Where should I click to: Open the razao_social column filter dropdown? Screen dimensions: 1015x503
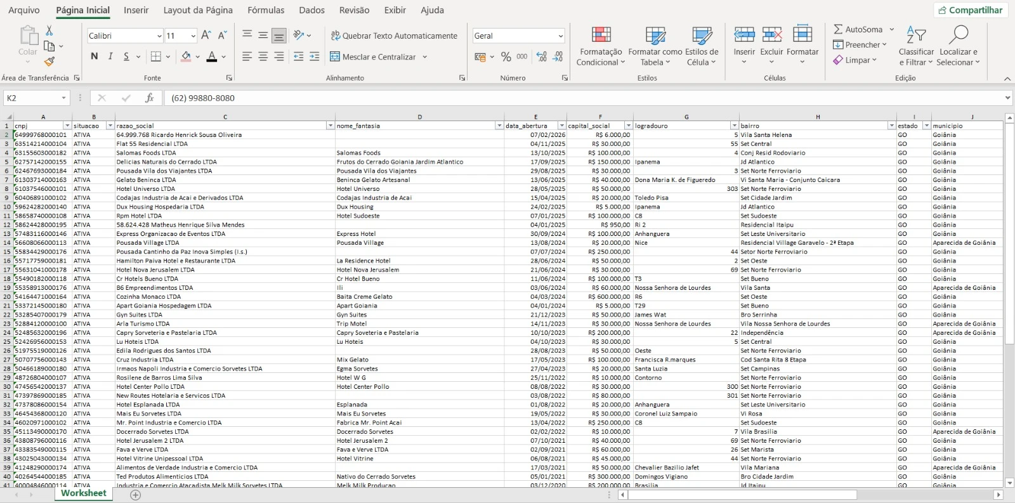pyautogui.click(x=330, y=126)
